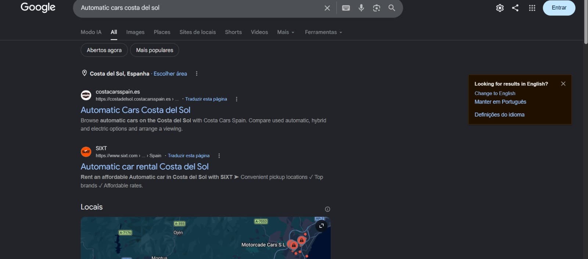Viewport: 588px width, 259px height.
Task: Open Sites de locais tab
Action: click(198, 32)
